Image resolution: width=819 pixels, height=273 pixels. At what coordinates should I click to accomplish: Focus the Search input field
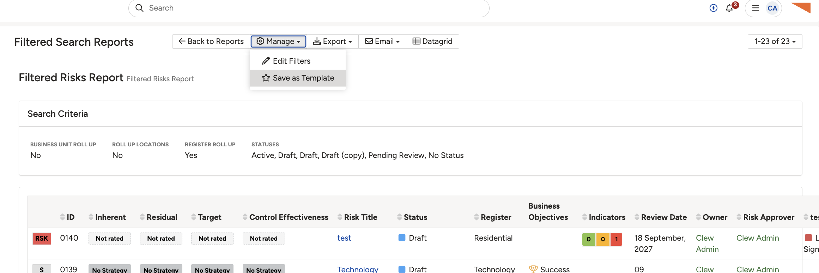309,8
